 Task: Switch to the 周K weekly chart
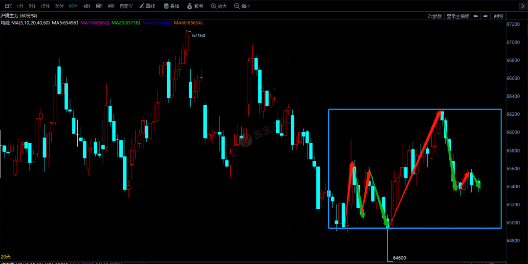[99, 6]
